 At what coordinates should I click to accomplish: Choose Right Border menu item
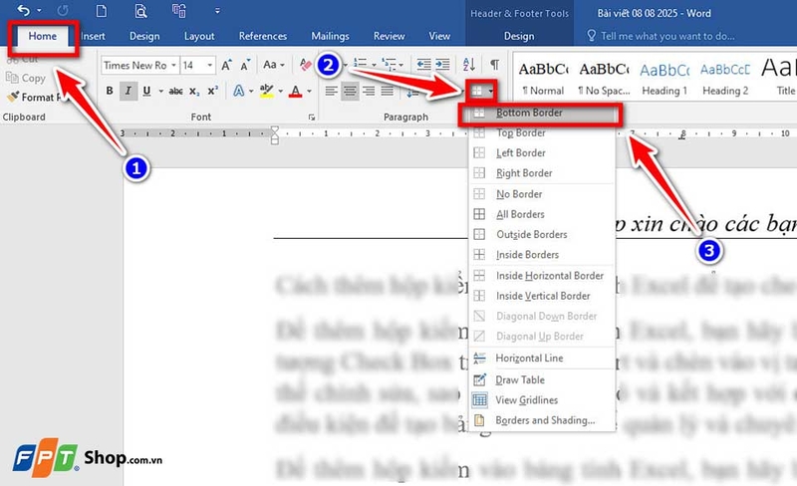[x=542, y=173]
